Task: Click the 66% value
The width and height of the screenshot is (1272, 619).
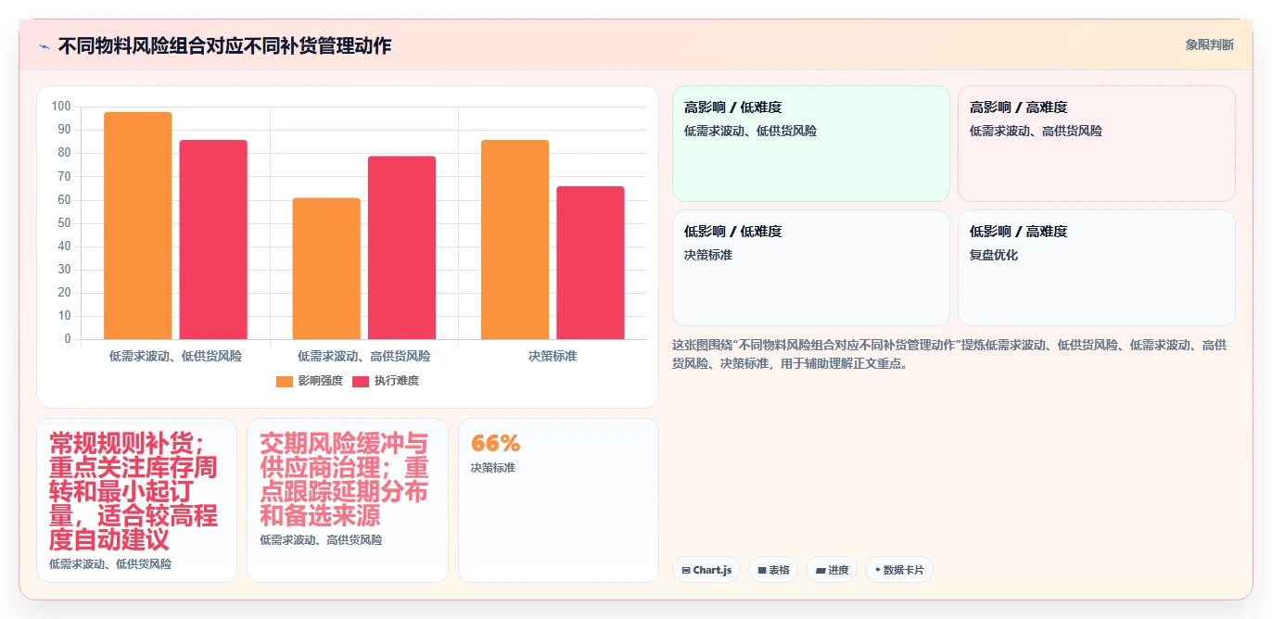Action: pyautogui.click(x=496, y=443)
